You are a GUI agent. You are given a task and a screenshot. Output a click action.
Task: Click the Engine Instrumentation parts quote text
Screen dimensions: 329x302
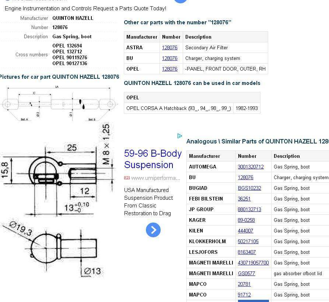(85, 8)
